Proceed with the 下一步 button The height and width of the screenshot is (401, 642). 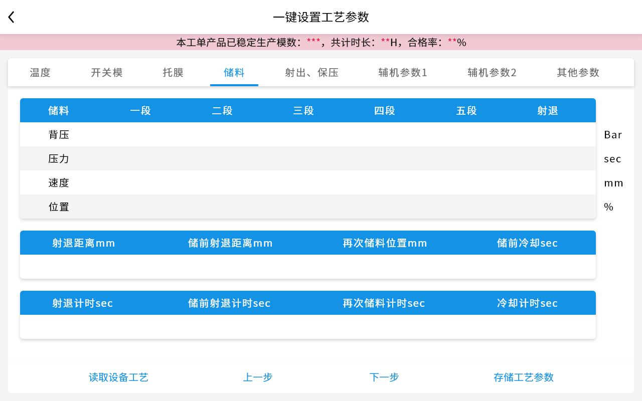384,377
